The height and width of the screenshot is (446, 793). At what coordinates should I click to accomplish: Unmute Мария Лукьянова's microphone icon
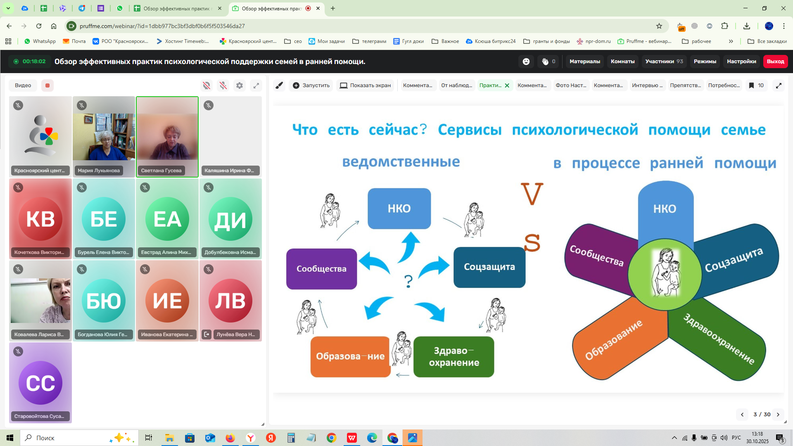82,105
